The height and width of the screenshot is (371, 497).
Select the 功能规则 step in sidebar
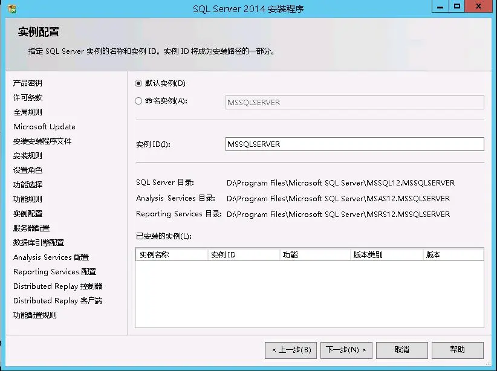(x=28, y=199)
